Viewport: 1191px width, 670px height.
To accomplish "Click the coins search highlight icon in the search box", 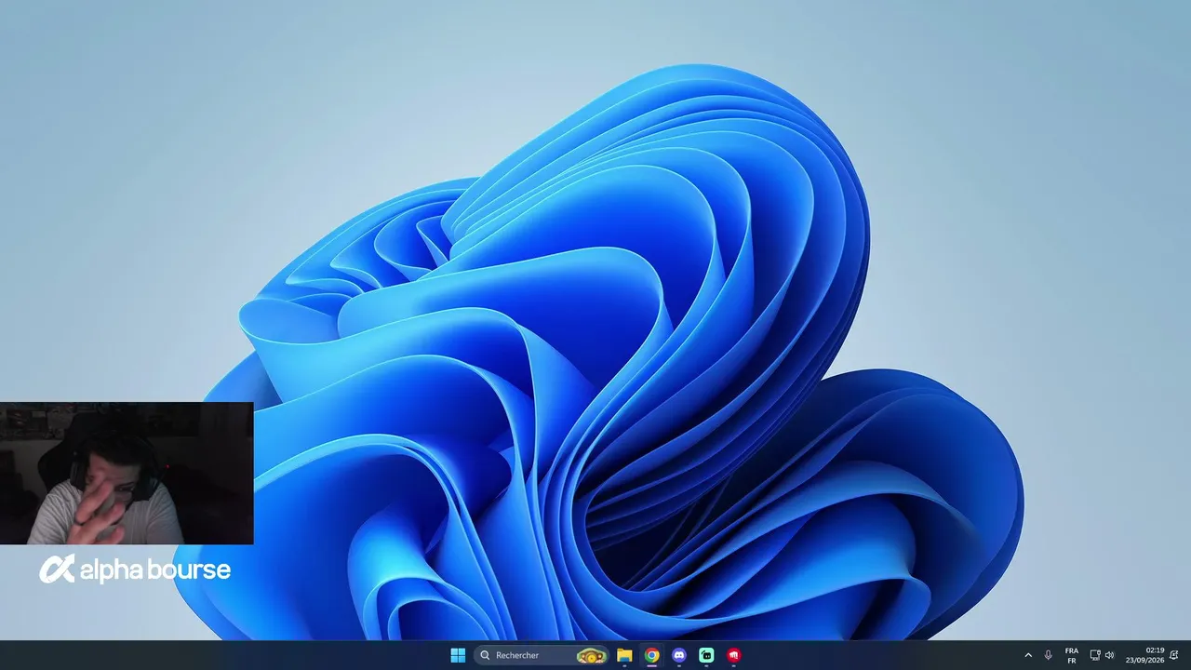I will 591,656.
